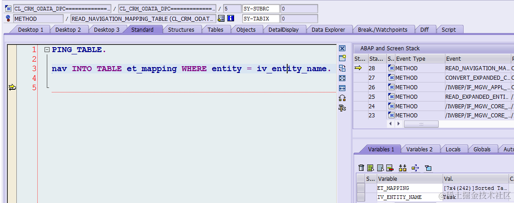The image size is (514, 203).
Task: Click the READ_NAVIGATION_MAPPING_TABLE method field
Action: click(143, 19)
